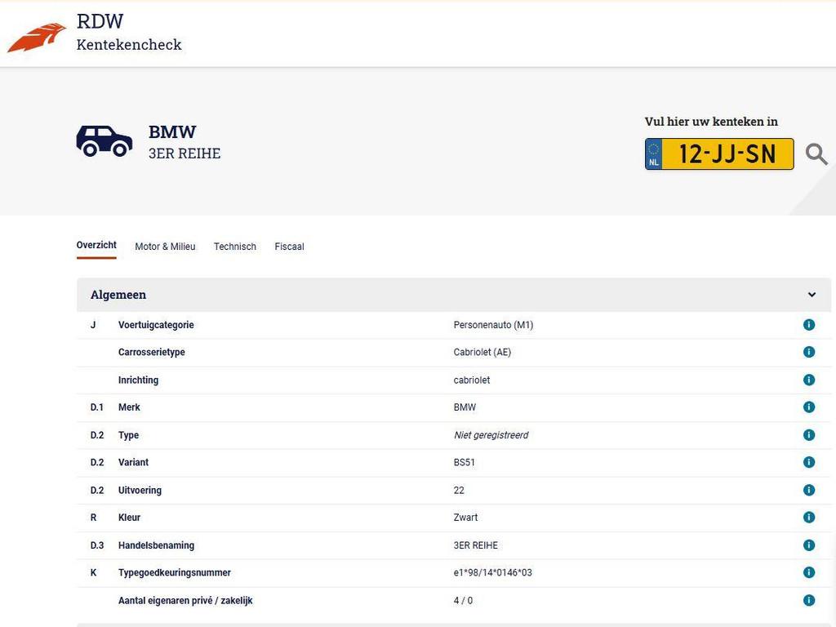Click the Kleur value Zwart

click(465, 517)
